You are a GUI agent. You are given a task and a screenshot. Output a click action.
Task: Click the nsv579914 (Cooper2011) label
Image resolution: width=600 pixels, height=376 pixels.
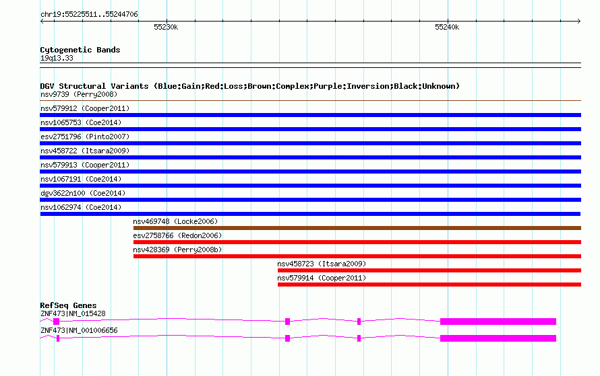tap(322, 278)
